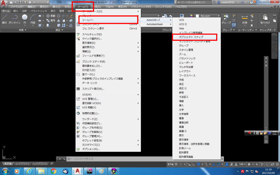
Task: Expand the AutodeskSeek submenu
Action: [x=156, y=24]
